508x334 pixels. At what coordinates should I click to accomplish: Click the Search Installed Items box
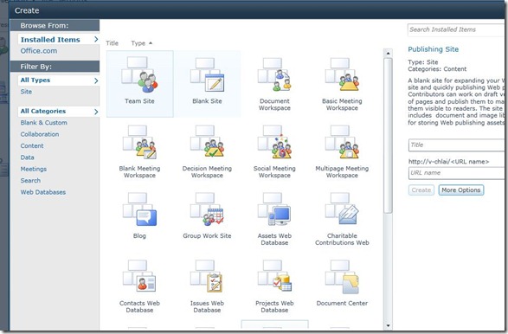click(x=456, y=29)
